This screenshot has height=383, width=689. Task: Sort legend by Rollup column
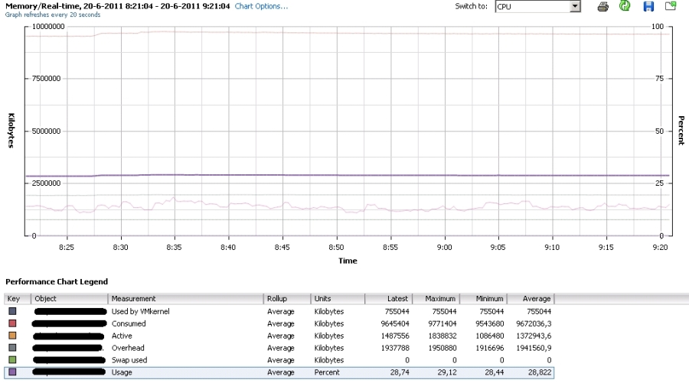(x=287, y=299)
